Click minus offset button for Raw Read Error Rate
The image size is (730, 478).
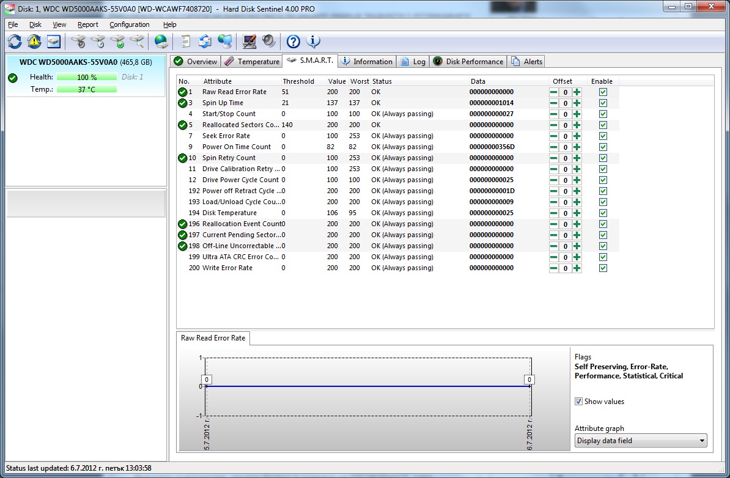[553, 92]
